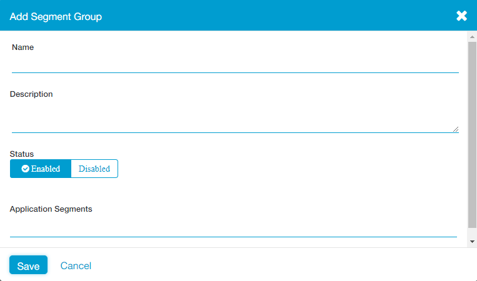Click the scrollbar up arrow
477x281 pixels.
(x=472, y=36)
